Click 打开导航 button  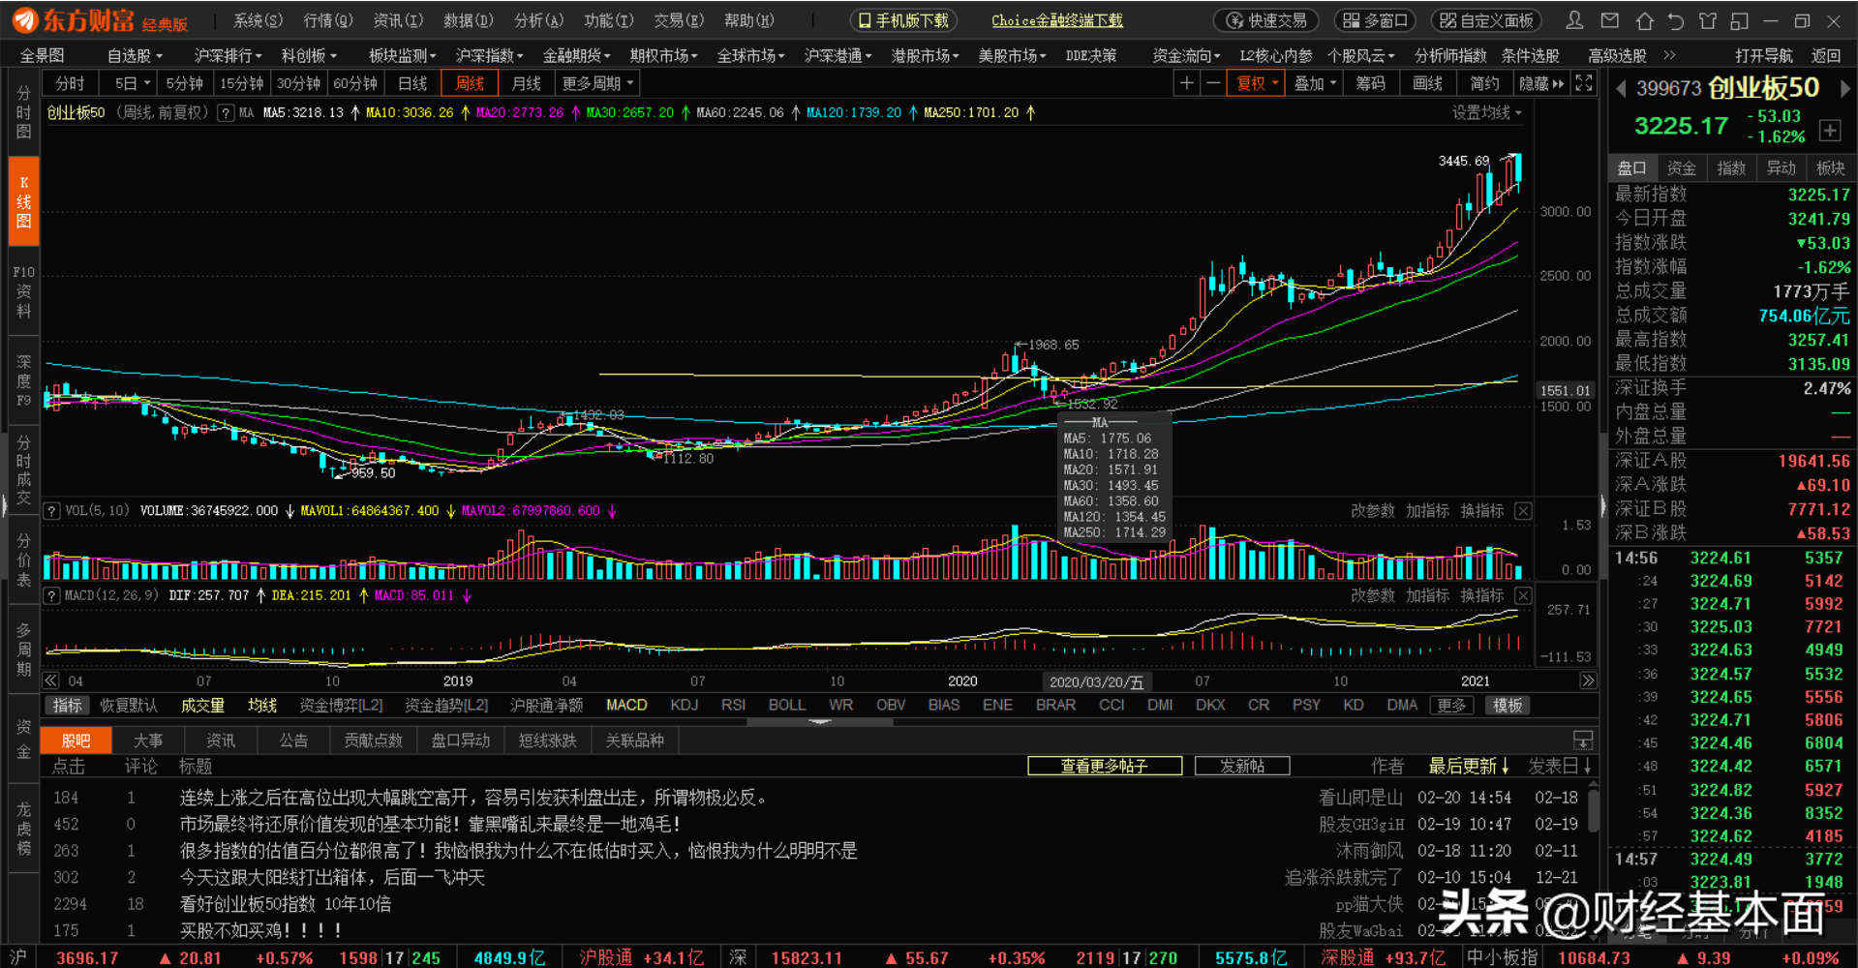1764,55
